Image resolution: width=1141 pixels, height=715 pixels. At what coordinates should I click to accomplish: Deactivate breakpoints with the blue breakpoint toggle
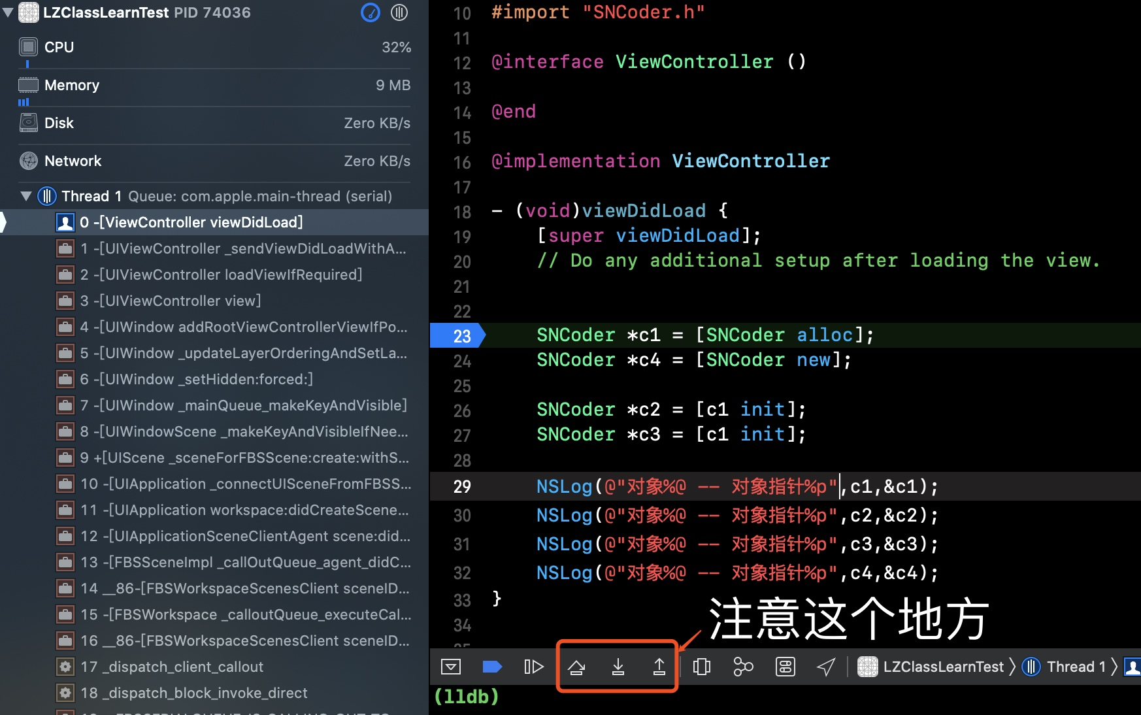point(491,667)
